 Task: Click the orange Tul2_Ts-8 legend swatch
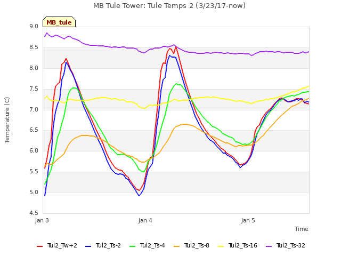point(177,246)
